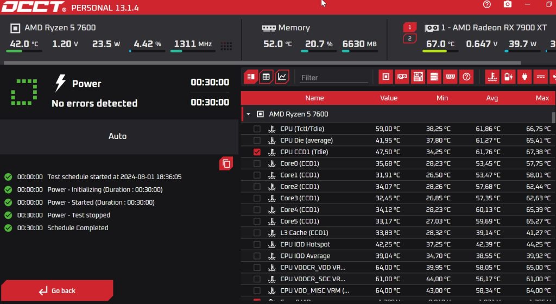This screenshot has height=304, width=556.
Task: Click the sensor table vertical scrollbar
Action: point(553,117)
